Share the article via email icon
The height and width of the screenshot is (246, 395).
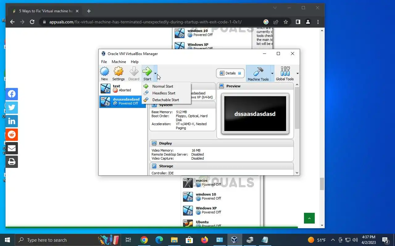(x=12, y=148)
